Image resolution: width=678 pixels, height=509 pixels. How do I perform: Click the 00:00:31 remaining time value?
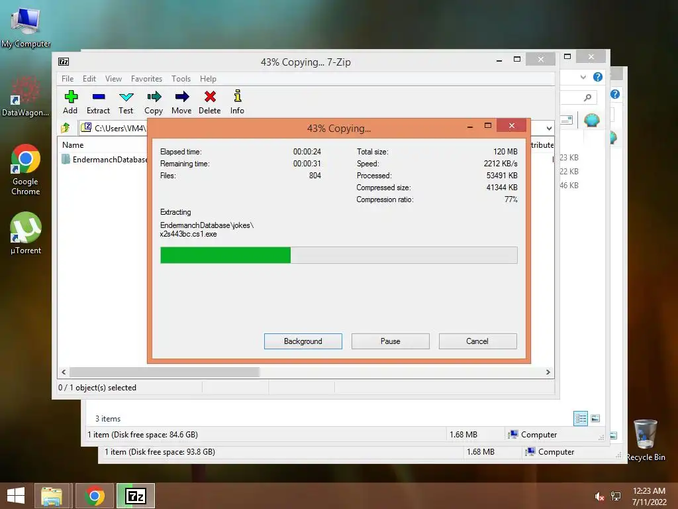click(307, 164)
